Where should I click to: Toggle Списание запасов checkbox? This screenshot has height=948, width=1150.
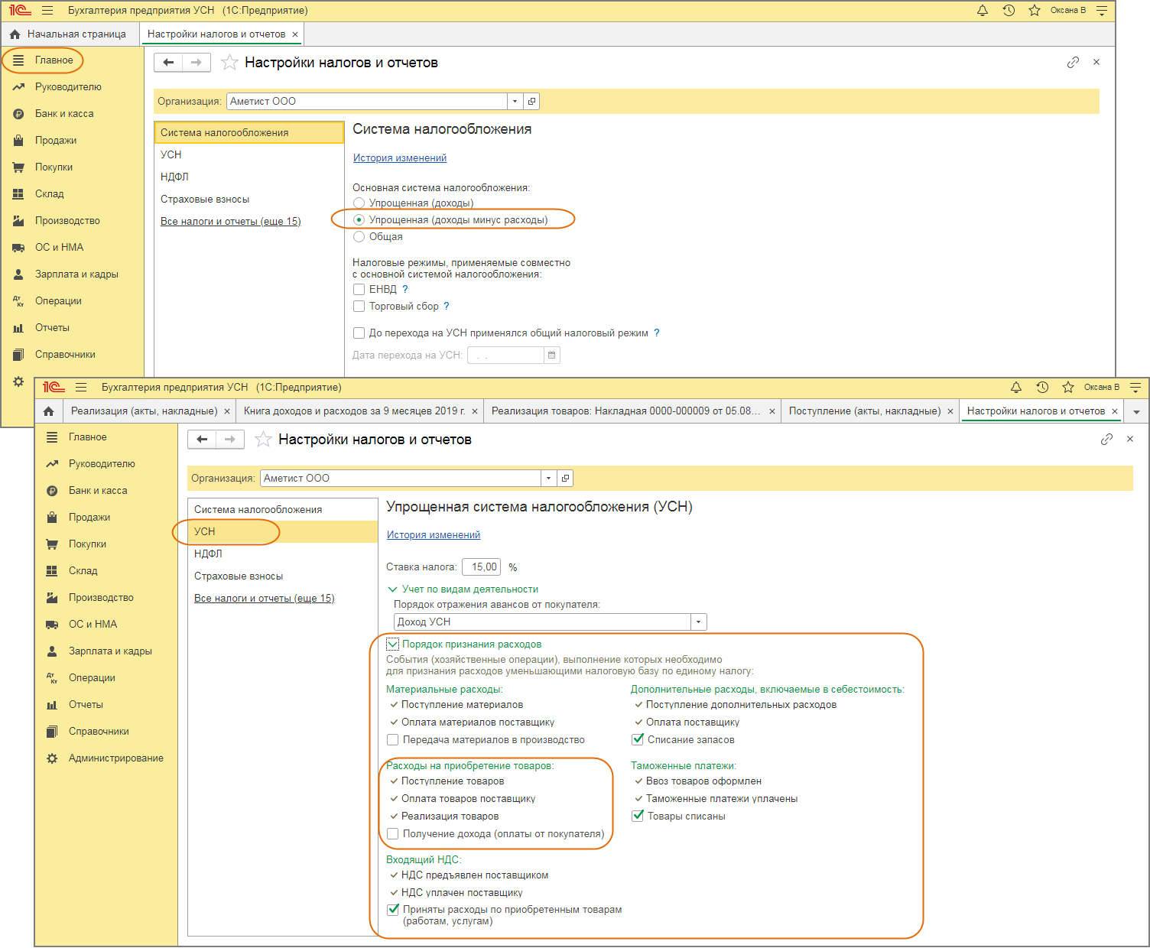[637, 740]
